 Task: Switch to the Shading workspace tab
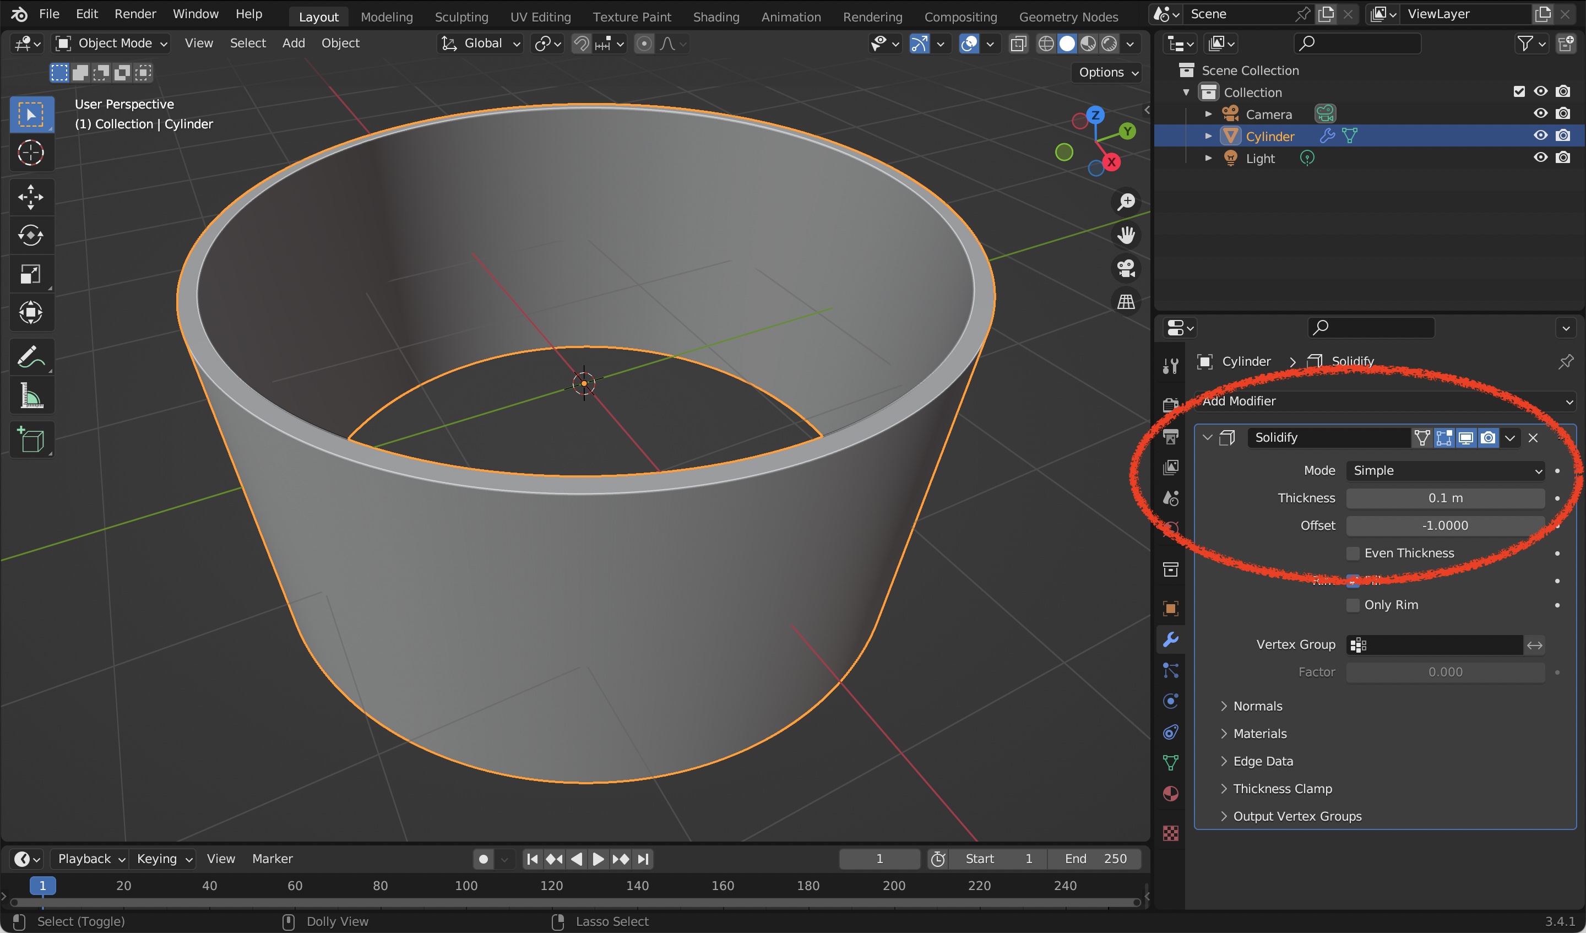pos(715,17)
